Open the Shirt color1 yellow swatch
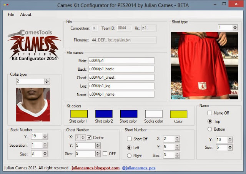Viewport: 246px width, 174px height. tap(79, 114)
